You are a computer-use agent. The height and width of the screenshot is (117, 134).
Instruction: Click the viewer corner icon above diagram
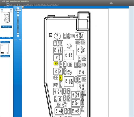point(23,7)
